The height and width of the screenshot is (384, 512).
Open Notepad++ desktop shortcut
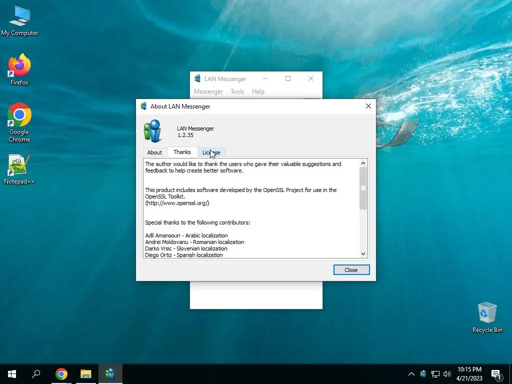[x=19, y=169]
